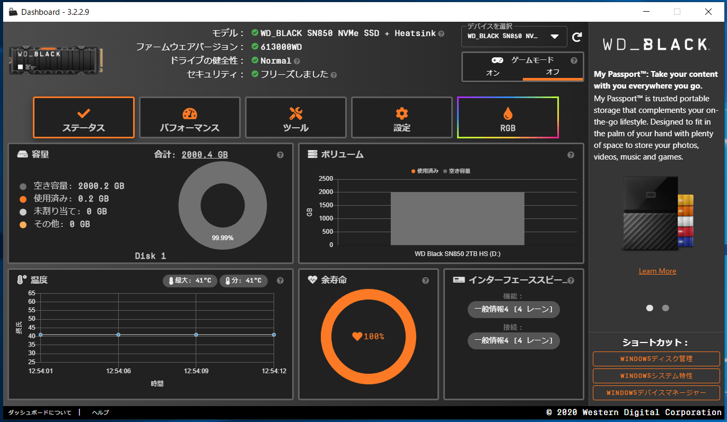Open the デバイスを選択 device dropdown
The width and height of the screenshot is (727, 422).
[x=514, y=37]
